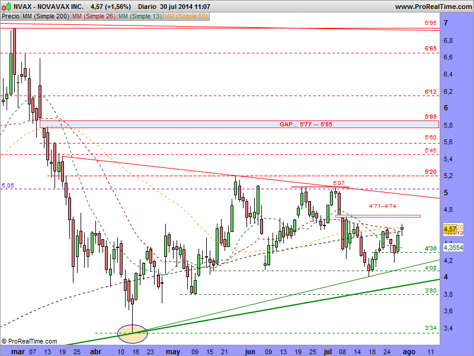Open the MM (Simple 26) indicator label
This screenshot has height=356, width=474.
pos(94,17)
